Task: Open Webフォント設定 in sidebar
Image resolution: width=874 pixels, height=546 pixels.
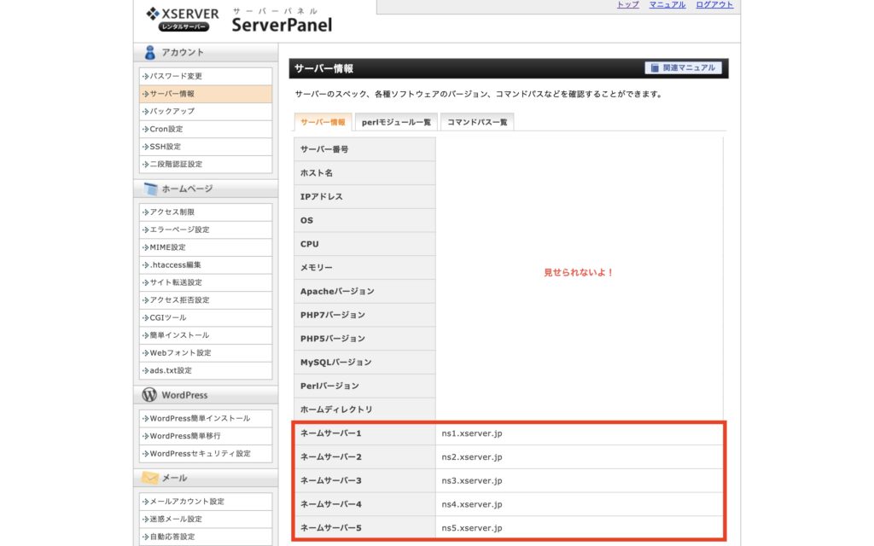Action: [206, 352]
